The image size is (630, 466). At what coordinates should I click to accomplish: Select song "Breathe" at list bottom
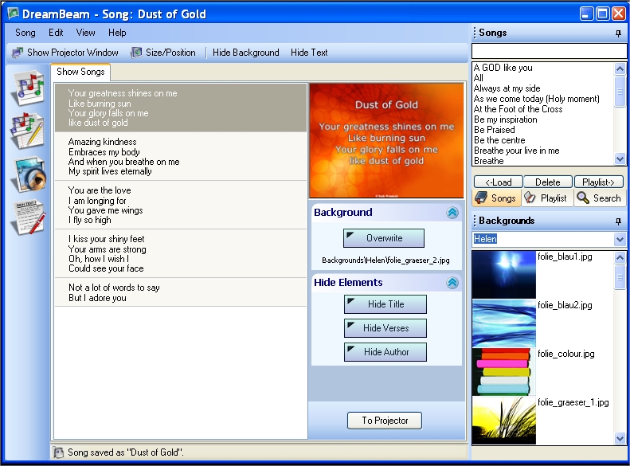click(x=488, y=161)
